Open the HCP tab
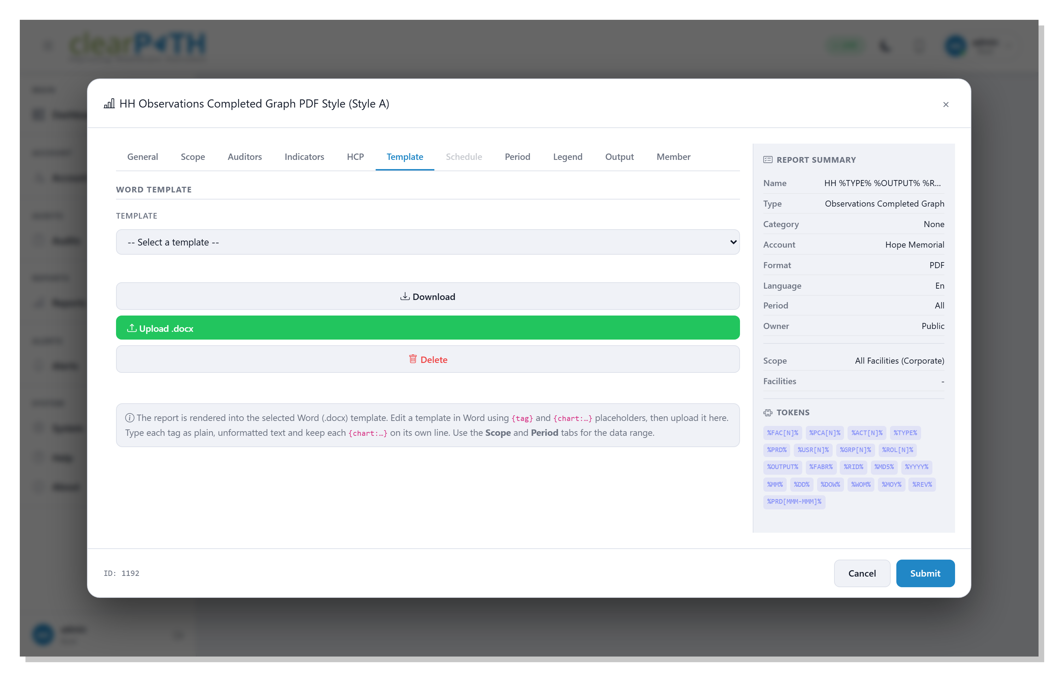The image size is (1064, 682). 355,157
